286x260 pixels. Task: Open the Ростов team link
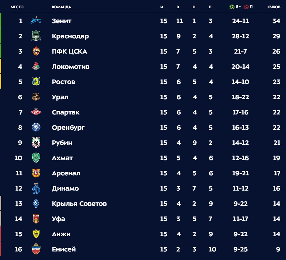tap(63, 82)
